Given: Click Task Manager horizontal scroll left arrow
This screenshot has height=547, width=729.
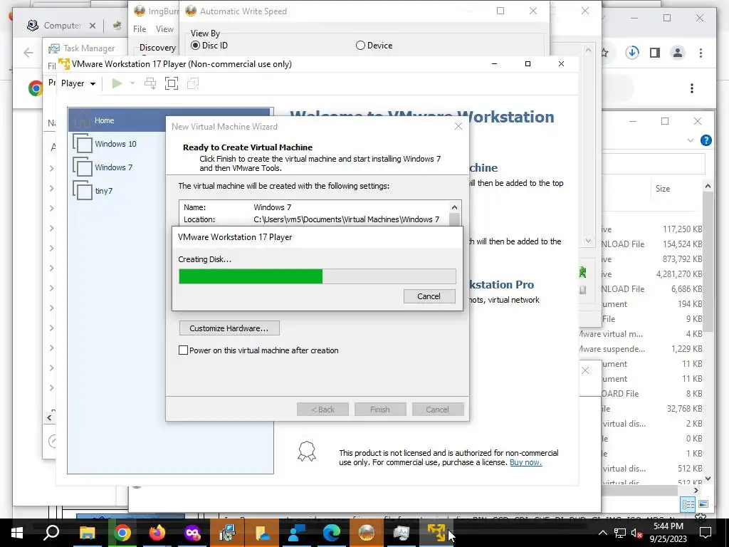Looking at the screenshot, I should (x=49, y=417).
